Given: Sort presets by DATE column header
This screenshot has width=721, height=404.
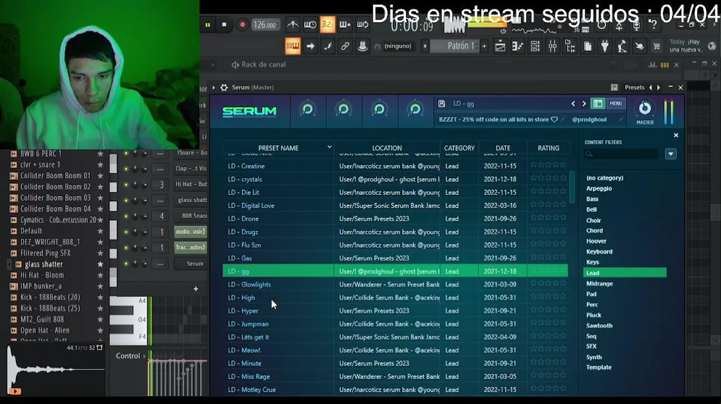Looking at the screenshot, I should [503, 148].
